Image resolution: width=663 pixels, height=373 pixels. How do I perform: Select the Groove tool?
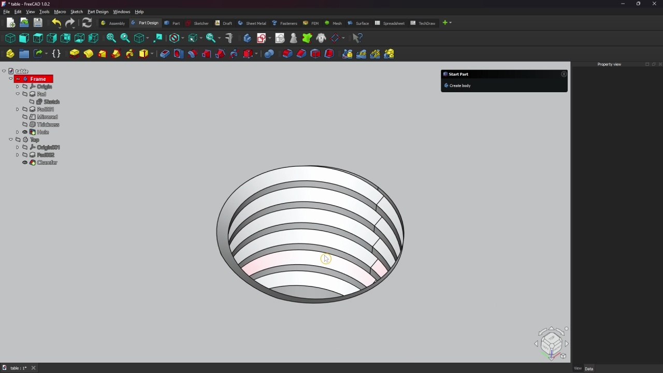[x=193, y=54]
